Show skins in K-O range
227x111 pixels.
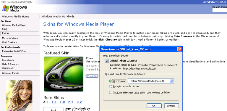click(62, 102)
